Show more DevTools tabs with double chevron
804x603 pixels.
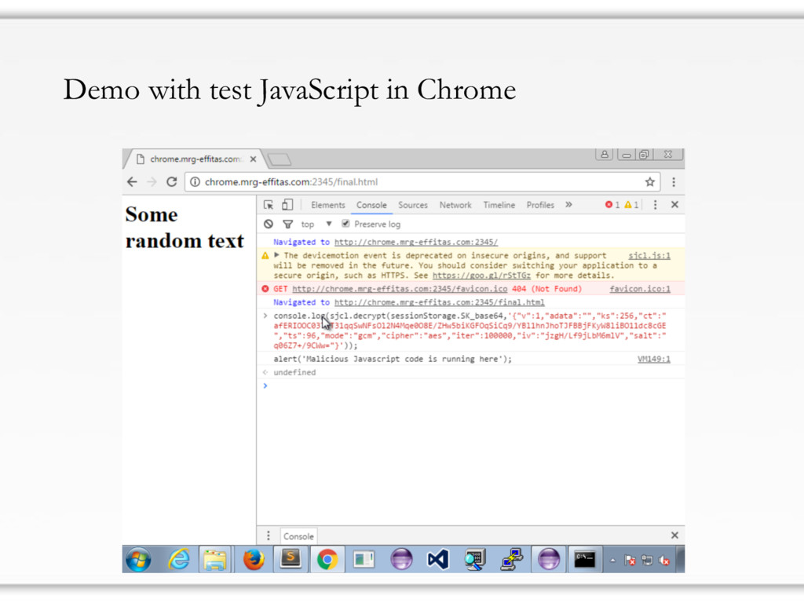click(568, 205)
